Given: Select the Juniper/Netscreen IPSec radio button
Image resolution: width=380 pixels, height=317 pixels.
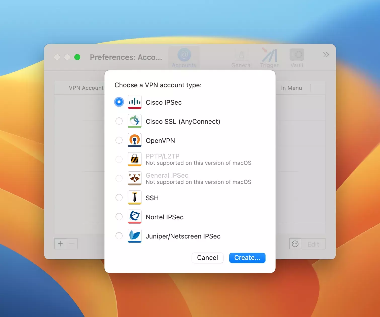Looking at the screenshot, I should (x=119, y=236).
